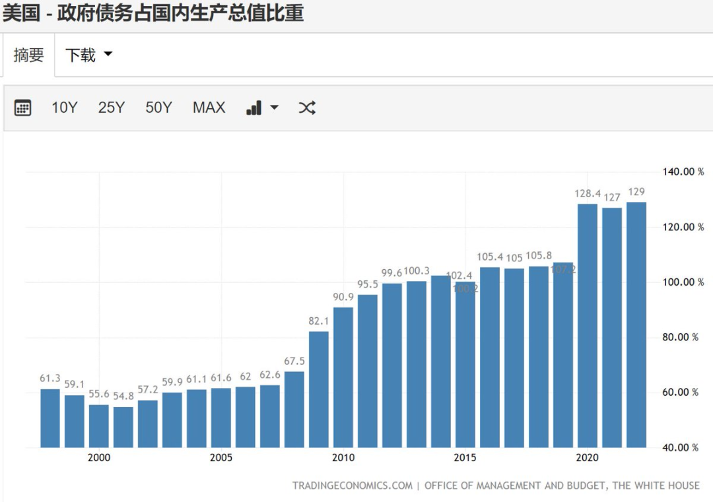This screenshot has width=713, height=502.
Task: Click the bar chart type icon
Action: click(254, 108)
